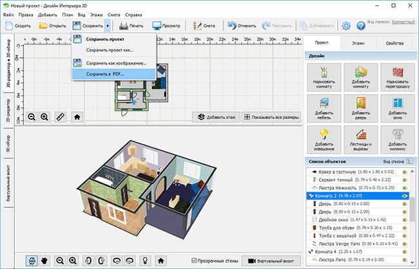Open the Смета menu
Screen dimensions: 419x269
point(114,15)
